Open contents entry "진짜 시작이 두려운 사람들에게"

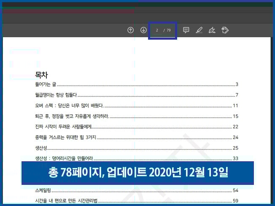63,127
